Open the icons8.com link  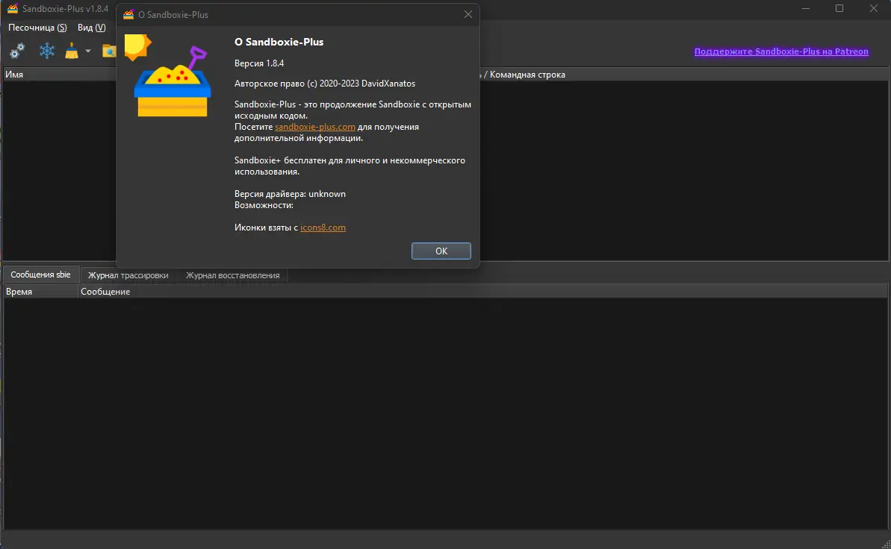323,227
